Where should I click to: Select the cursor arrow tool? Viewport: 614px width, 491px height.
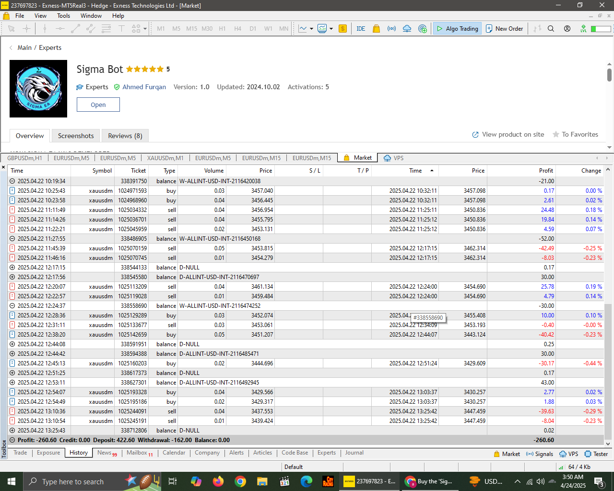point(12,29)
